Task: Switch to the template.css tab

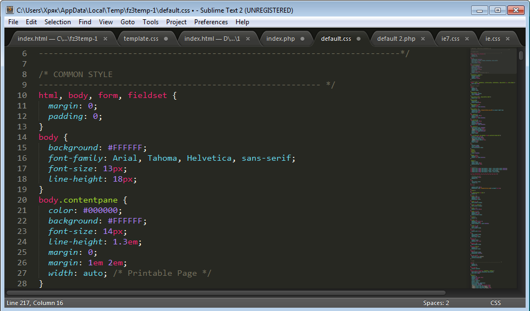Action: (141, 39)
